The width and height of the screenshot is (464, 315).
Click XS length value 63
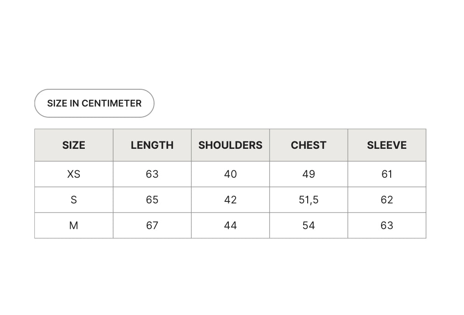(152, 174)
